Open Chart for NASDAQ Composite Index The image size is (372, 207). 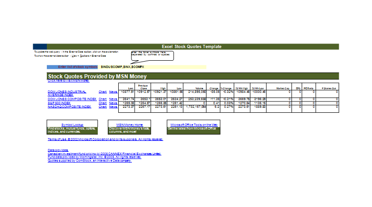(102, 107)
